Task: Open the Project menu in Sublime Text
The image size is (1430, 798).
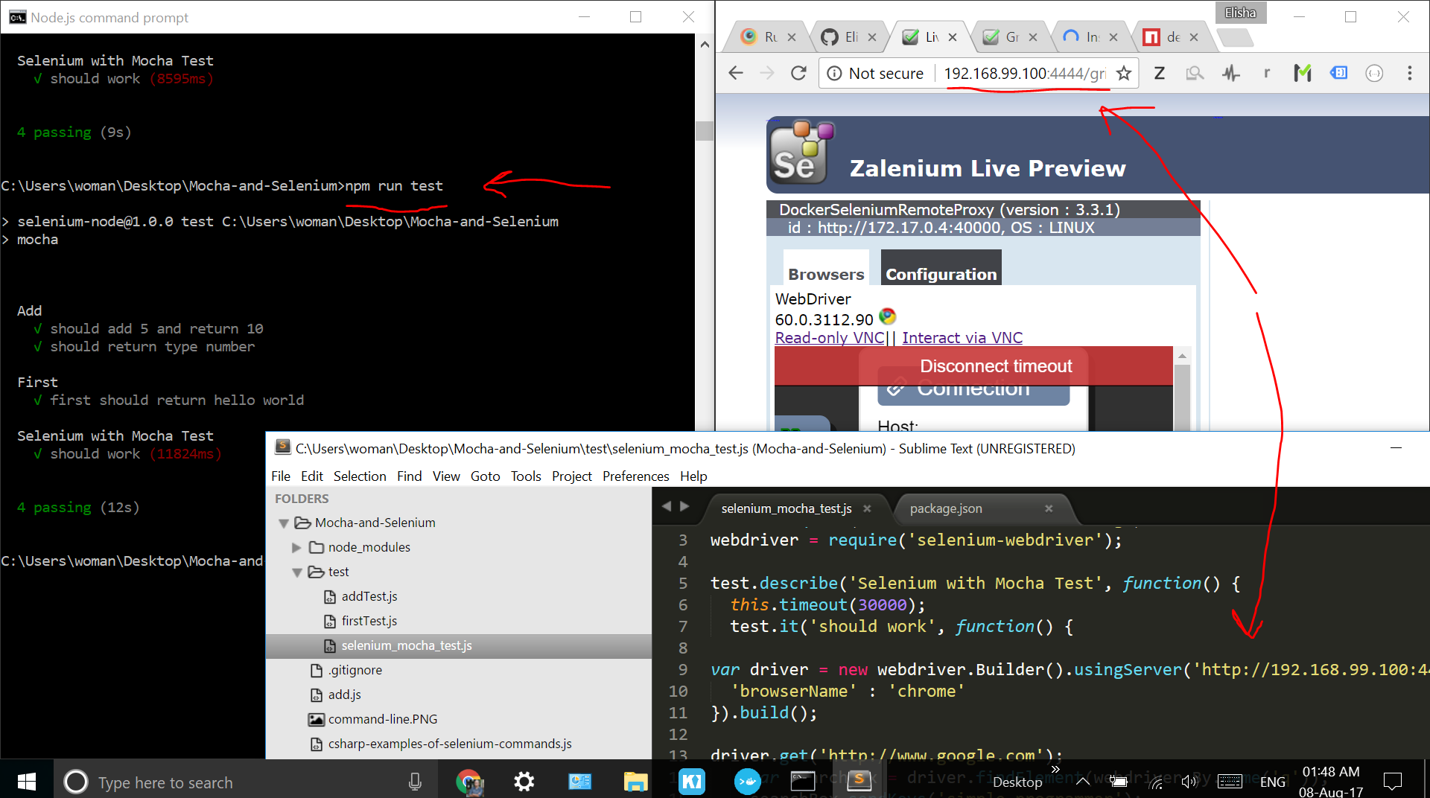Action: [x=572, y=476]
